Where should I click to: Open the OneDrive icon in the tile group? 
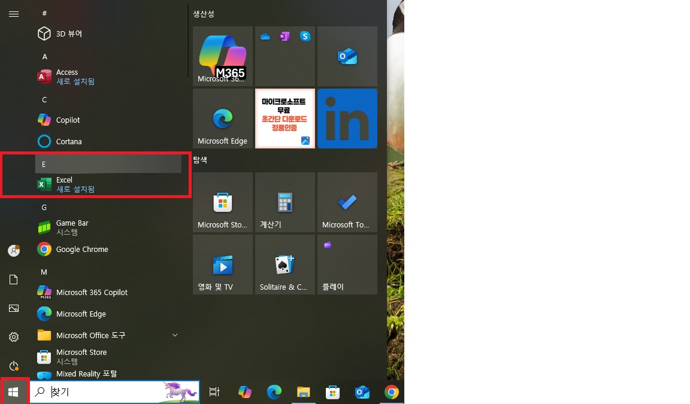point(265,37)
